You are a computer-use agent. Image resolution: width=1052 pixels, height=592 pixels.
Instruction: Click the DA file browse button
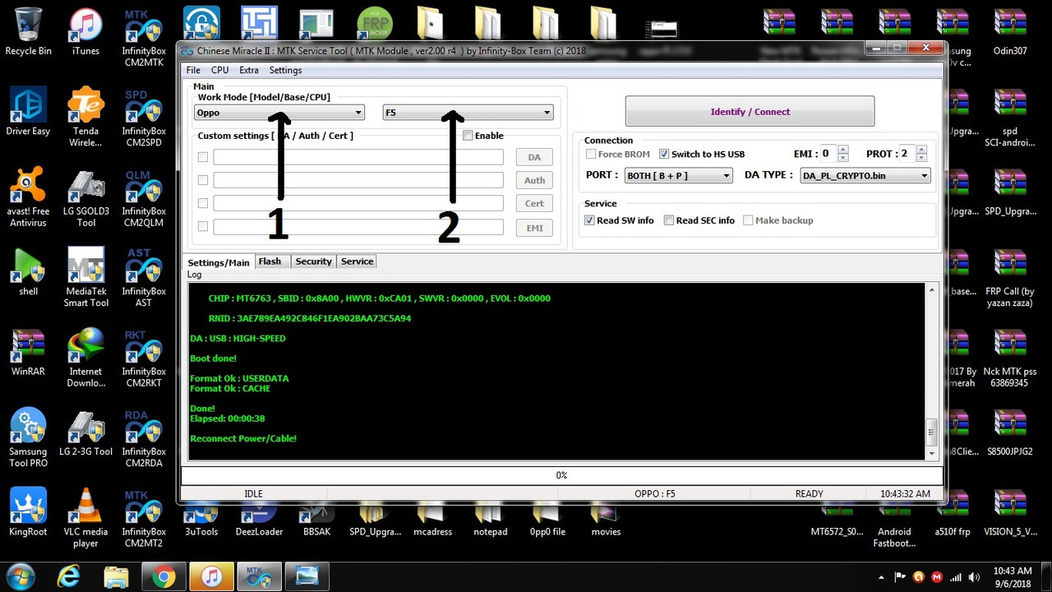click(x=534, y=157)
